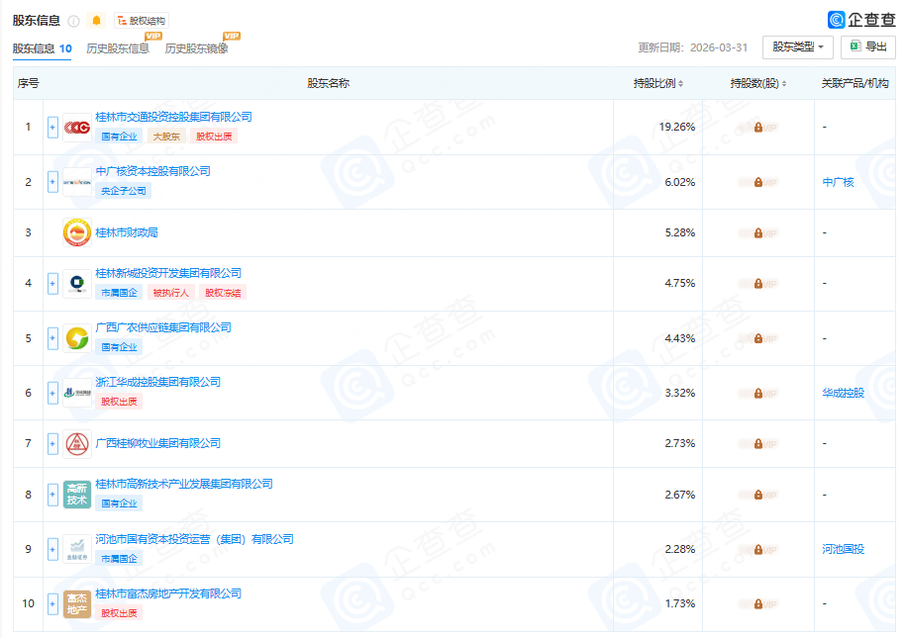Expand row 4 桂林新城投资开发集团 details

tap(52, 284)
